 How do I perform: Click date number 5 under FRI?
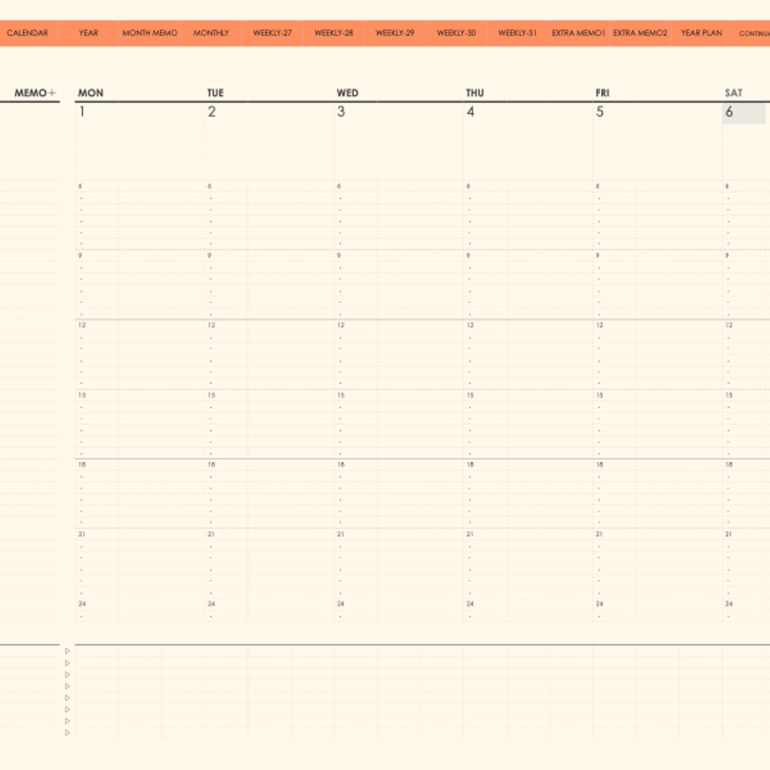coord(599,112)
